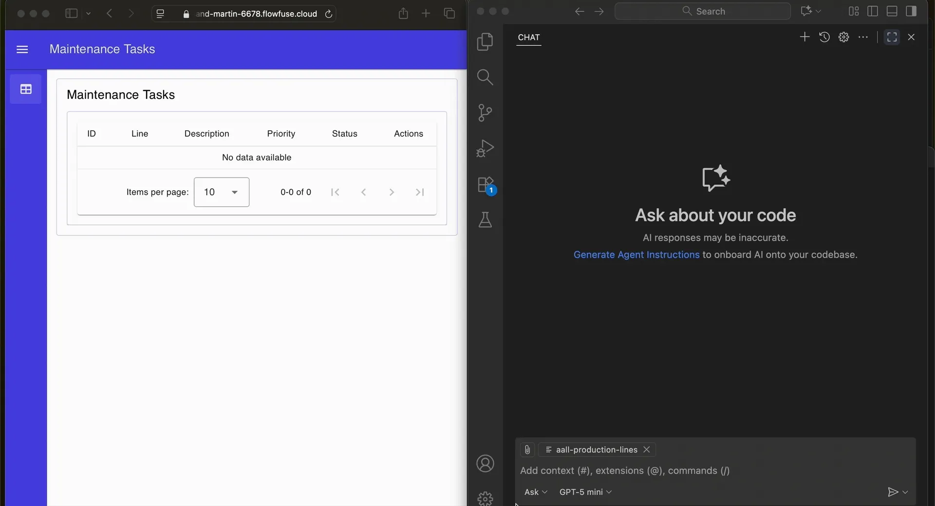935x506 pixels.
Task: Click the attach context paperclip icon
Action: 527,450
